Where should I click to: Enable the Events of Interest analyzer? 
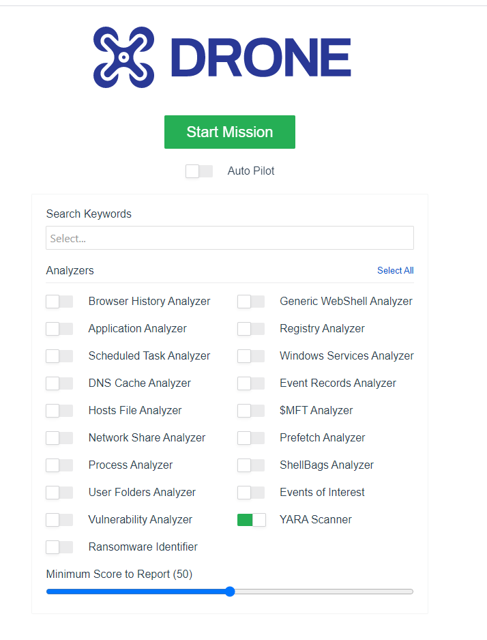pos(251,492)
